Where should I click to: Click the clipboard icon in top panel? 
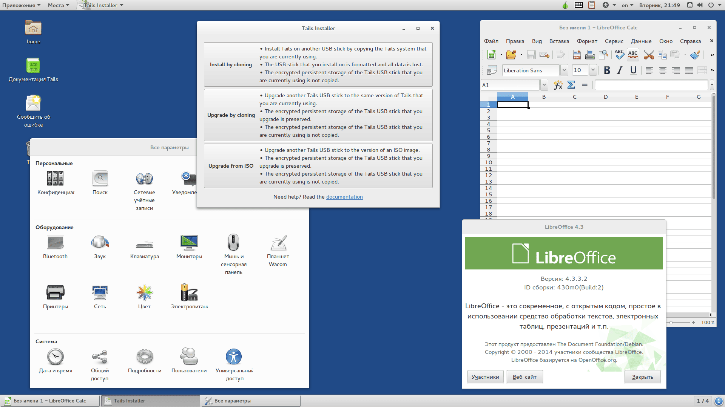coord(592,5)
